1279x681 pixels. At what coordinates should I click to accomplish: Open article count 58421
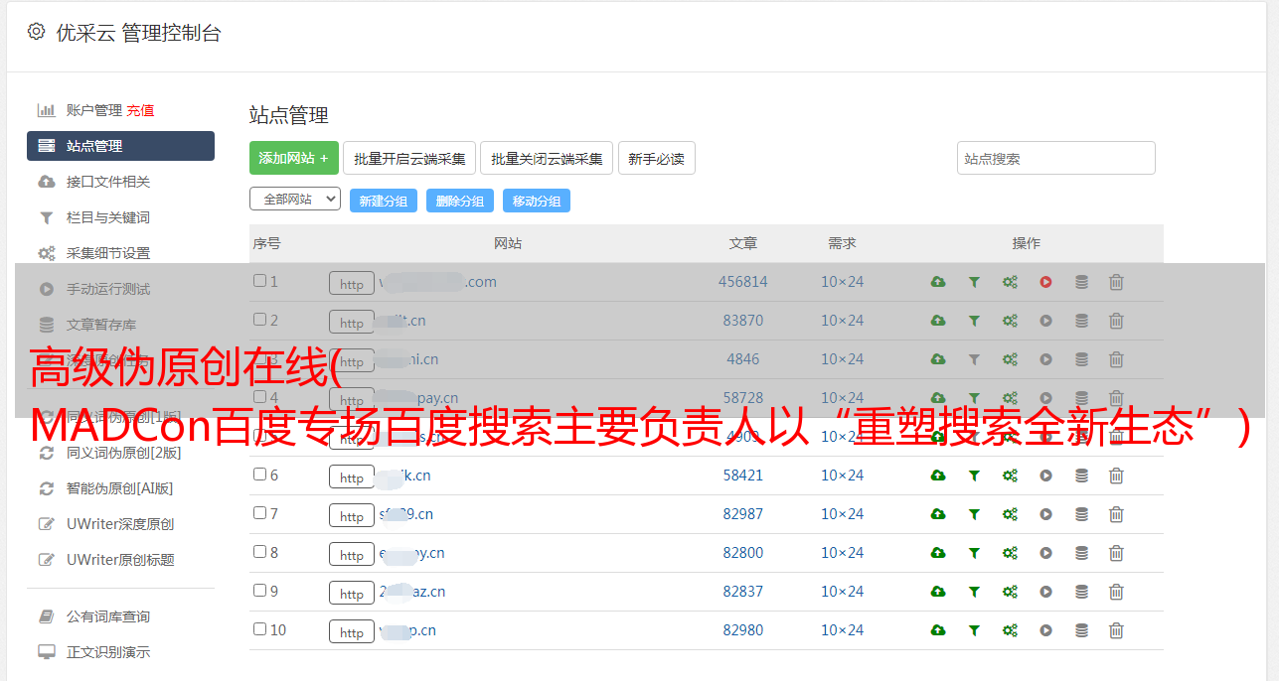pos(743,476)
